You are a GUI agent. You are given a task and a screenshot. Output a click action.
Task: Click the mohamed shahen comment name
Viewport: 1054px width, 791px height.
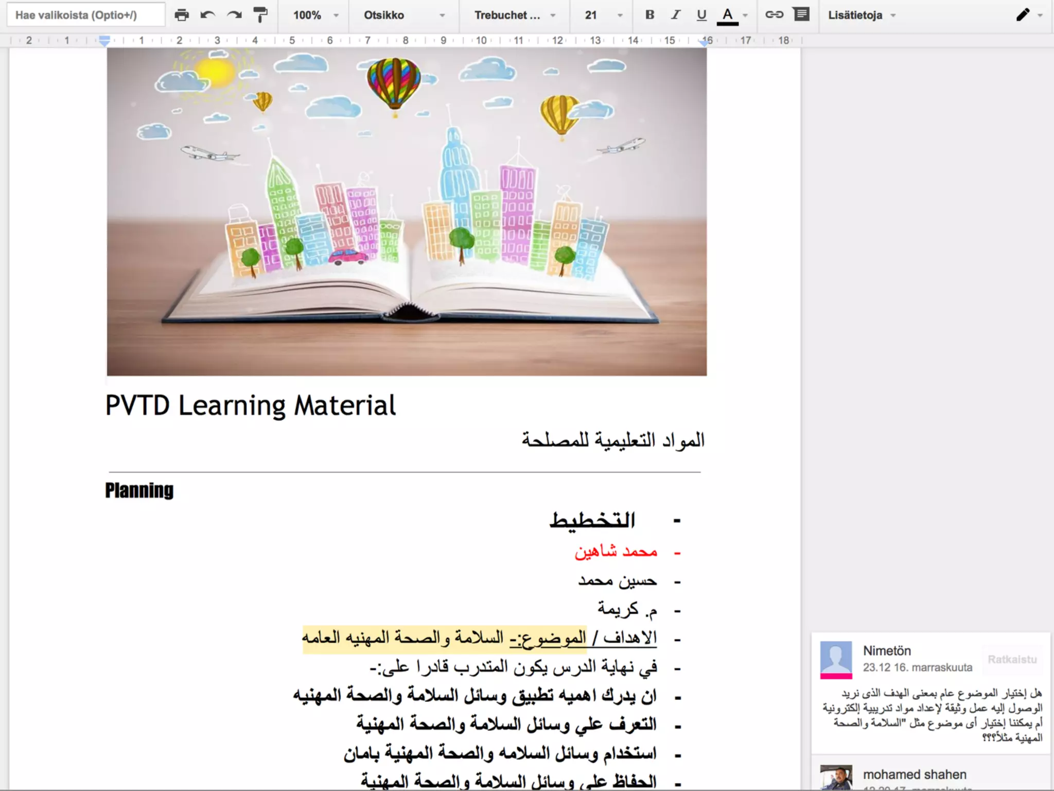914,774
